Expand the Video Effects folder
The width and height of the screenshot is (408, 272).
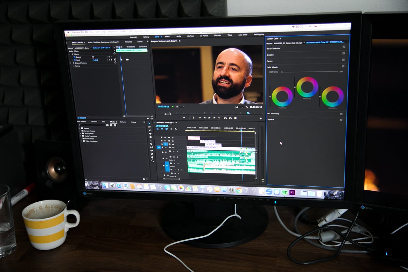click(81, 138)
